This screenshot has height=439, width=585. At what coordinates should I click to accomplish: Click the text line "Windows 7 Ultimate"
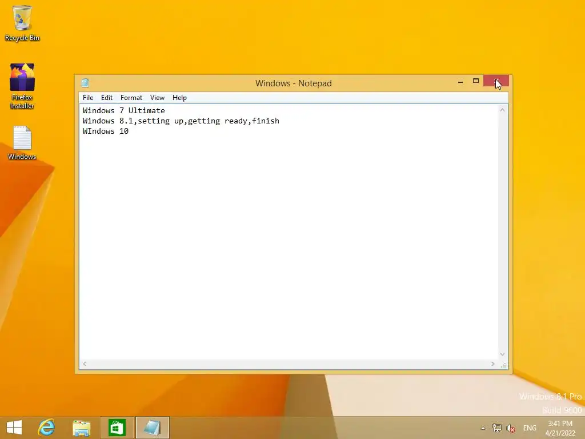124,110
